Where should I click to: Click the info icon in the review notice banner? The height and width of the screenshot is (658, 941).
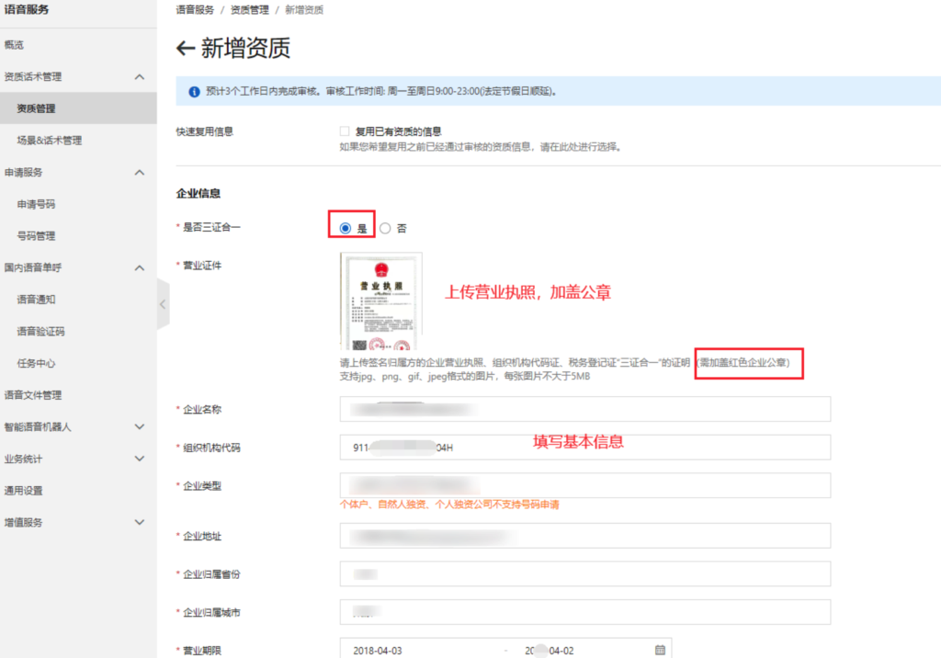(192, 90)
